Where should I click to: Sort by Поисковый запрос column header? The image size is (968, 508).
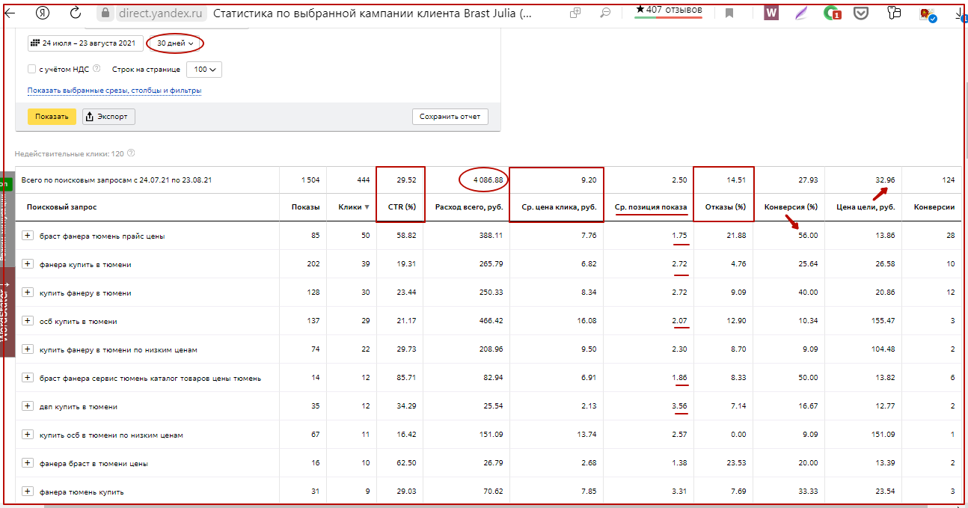(61, 207)
